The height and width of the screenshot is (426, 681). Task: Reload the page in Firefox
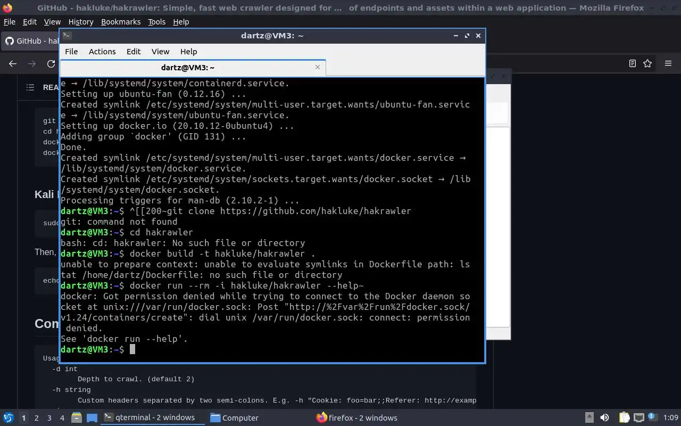(51, 63)
